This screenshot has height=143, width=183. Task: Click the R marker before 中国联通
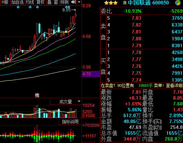125,3
